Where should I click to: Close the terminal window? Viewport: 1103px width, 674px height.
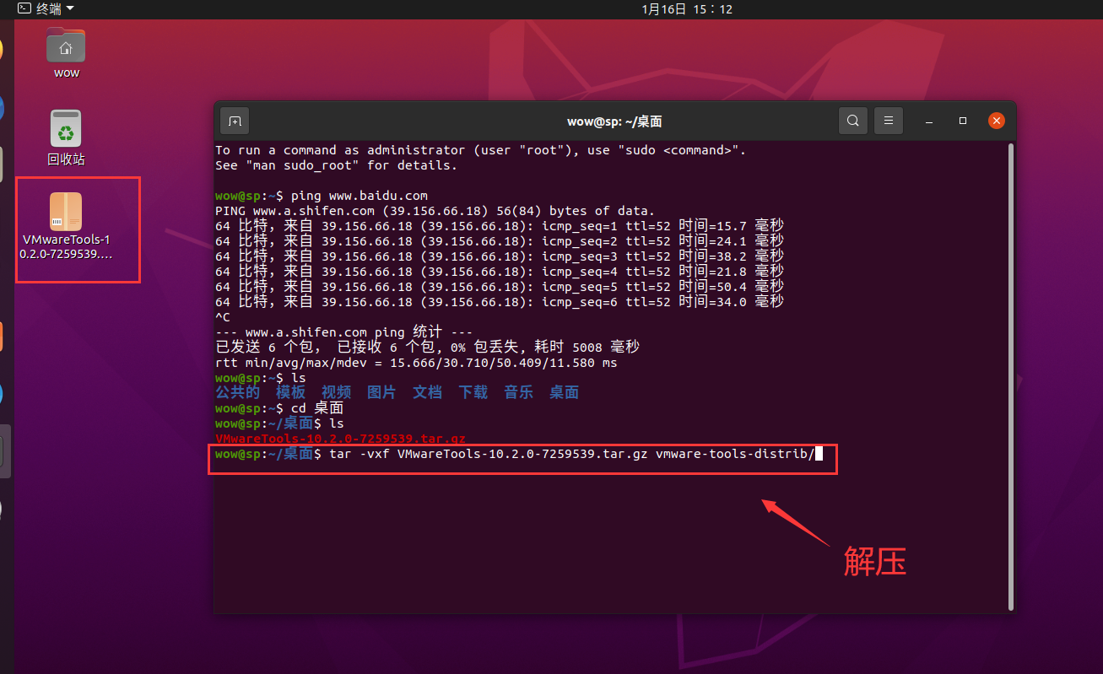coord(997,121)
